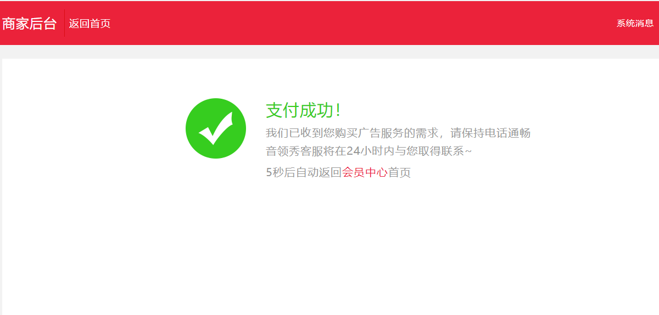Click the 首页 text after 会员中心
This screenshot has height=315, width=659.
click(x=399, y=172)
